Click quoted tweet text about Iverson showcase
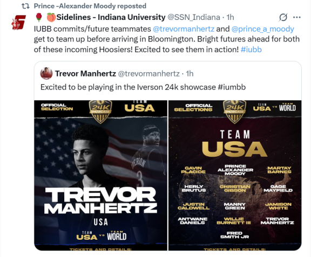This screenshot has height=257, width=324. (x=143, y=87)
